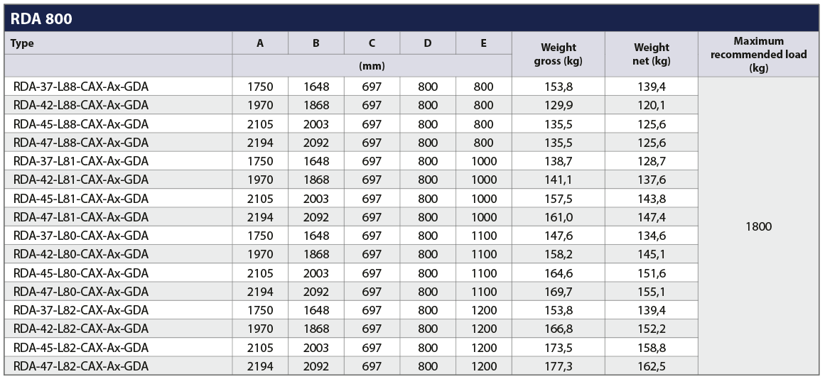
Task: Click the gross weight value 177,3
Action: pos(559,366)
